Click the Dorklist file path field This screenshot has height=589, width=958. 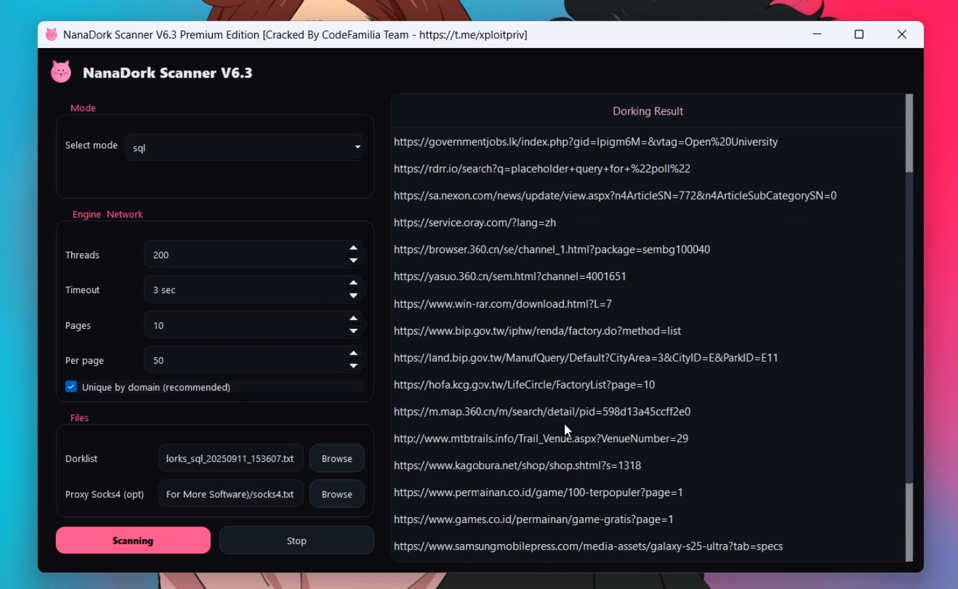[230, 459]
